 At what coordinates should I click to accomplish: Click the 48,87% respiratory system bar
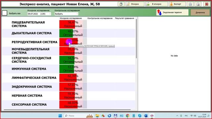pos(73,33)
